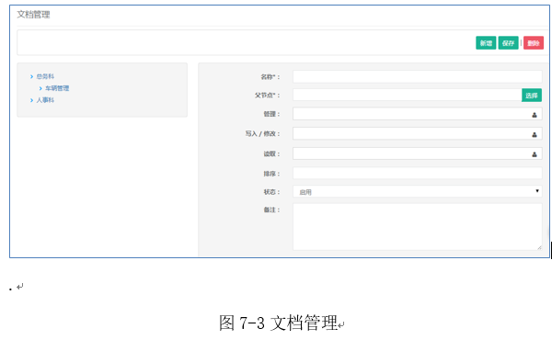Image resolution: width=552 pixels, height=340 pixels.
Task: Focus the 父节点 input field
Action: (x=407, y=95)
